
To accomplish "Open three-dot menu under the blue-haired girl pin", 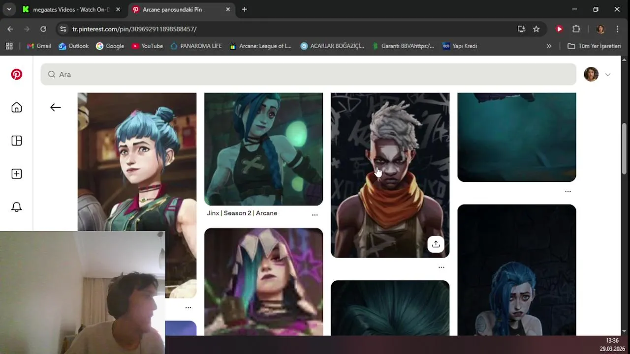I will [188, 308].
